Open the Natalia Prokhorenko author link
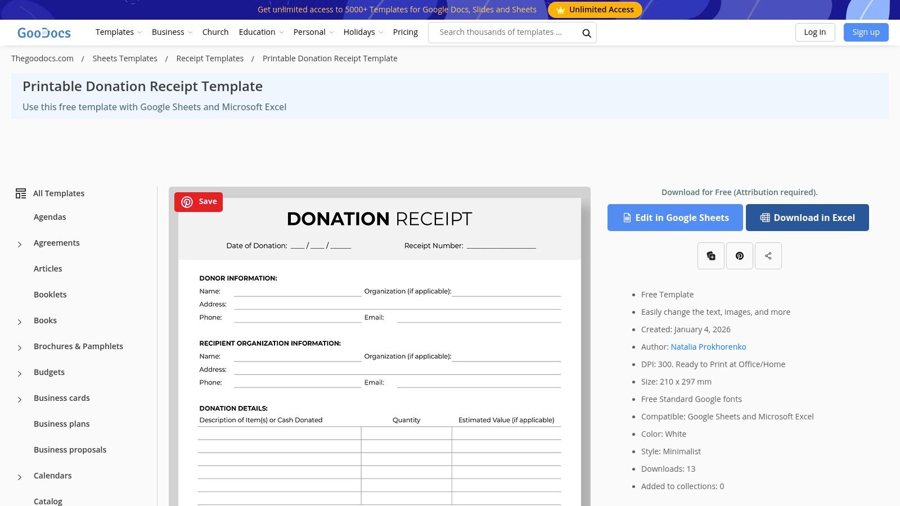Viewport: 900px width, 506px height. 708,346
